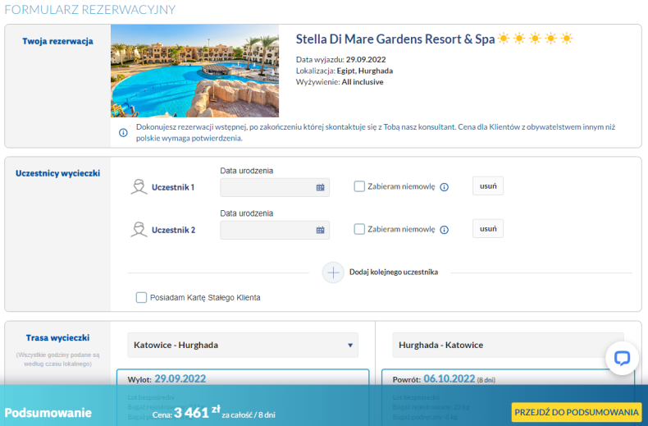
Task: Enable Posiadam Kartę Stałego Klienta checkbox
Action: (141, 297)
